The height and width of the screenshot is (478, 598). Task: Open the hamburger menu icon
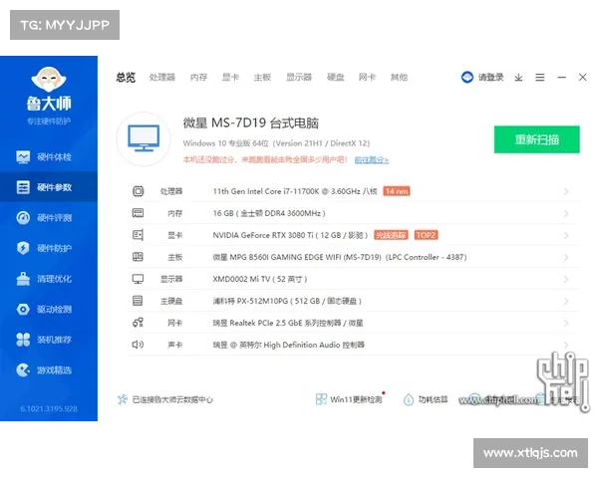[539, 78]
